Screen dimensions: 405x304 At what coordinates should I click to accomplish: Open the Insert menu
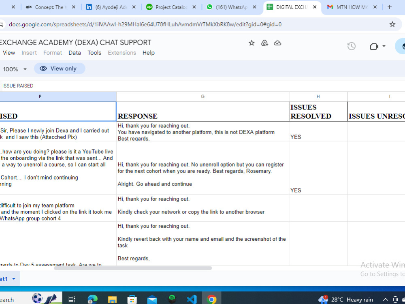29,53
